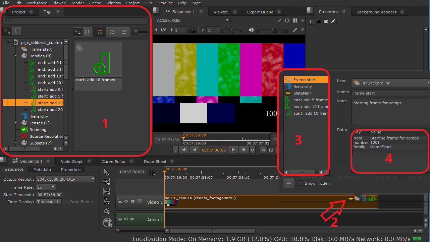Click the razor blade tool in timeline
This screenshot has height=242, width=430.
tap(107, 211)
